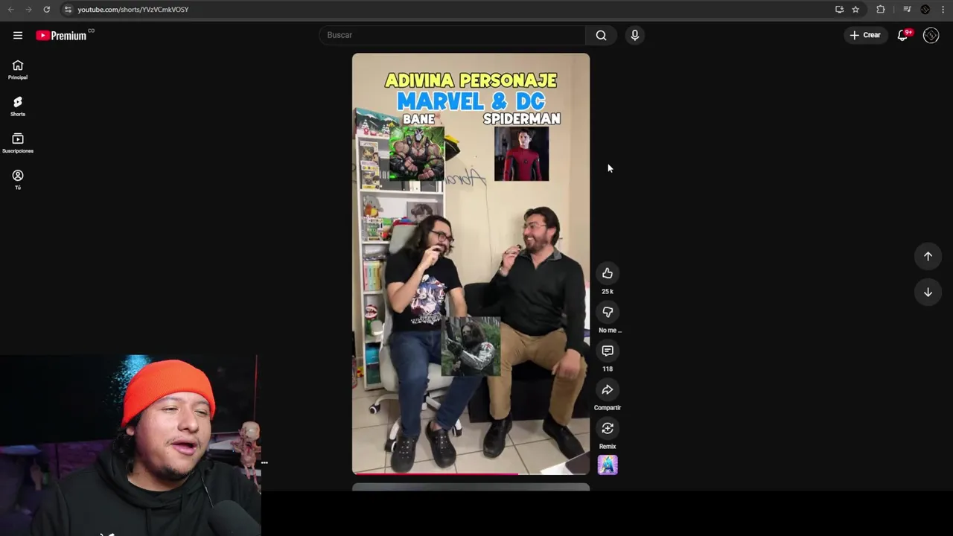Install app icon in address bar
Image resolution: width=953 pixels, height=536 pixels.
click(x=839, y=9)
